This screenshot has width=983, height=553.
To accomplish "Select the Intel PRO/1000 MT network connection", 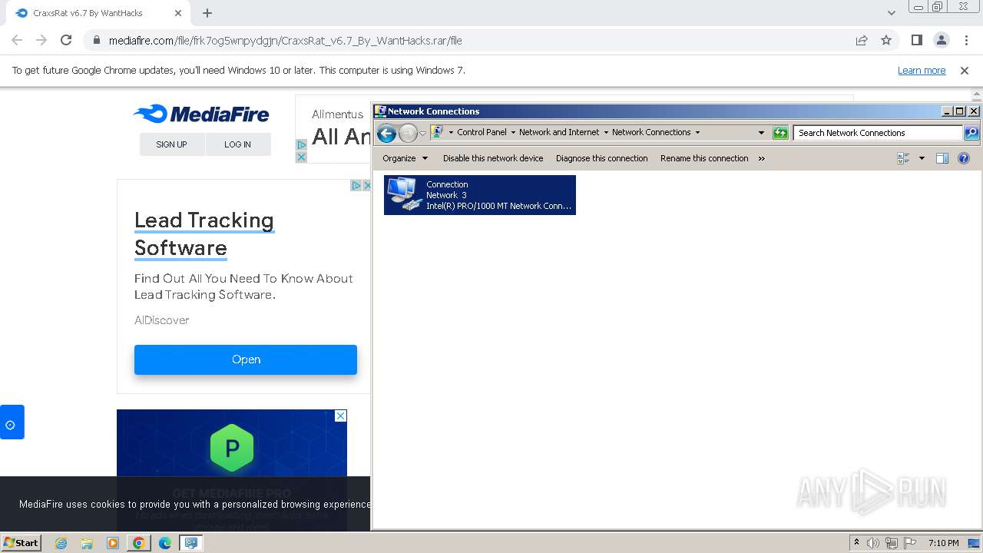I will point(480,195).
